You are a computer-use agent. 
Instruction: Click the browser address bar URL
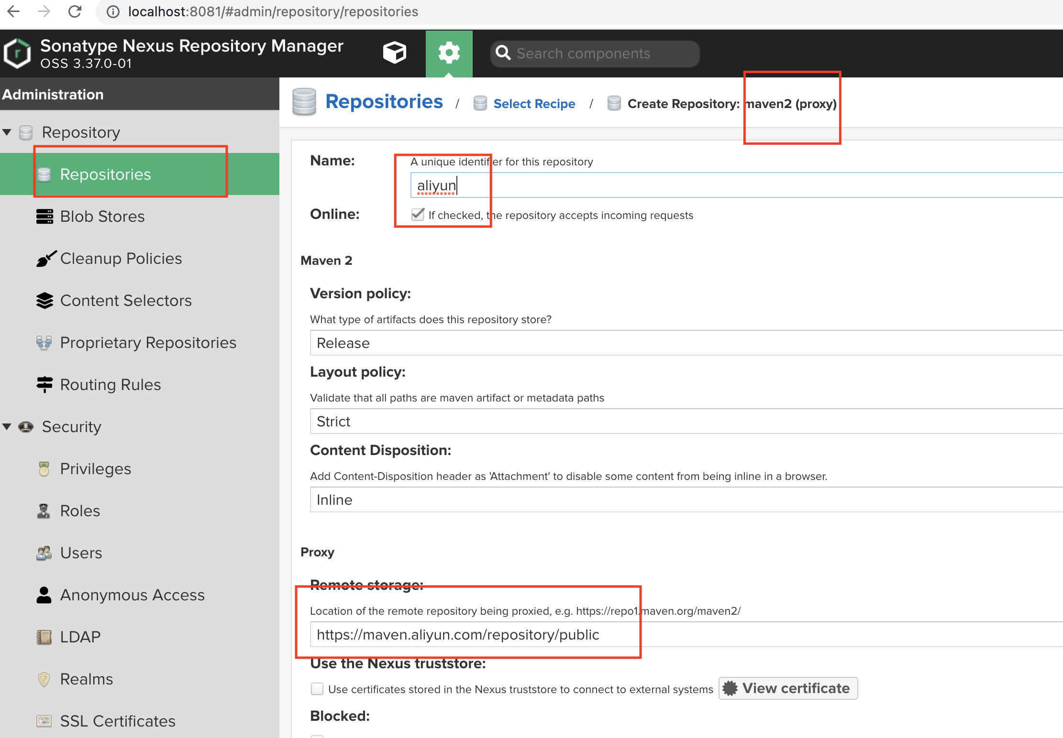coord(273,11)
